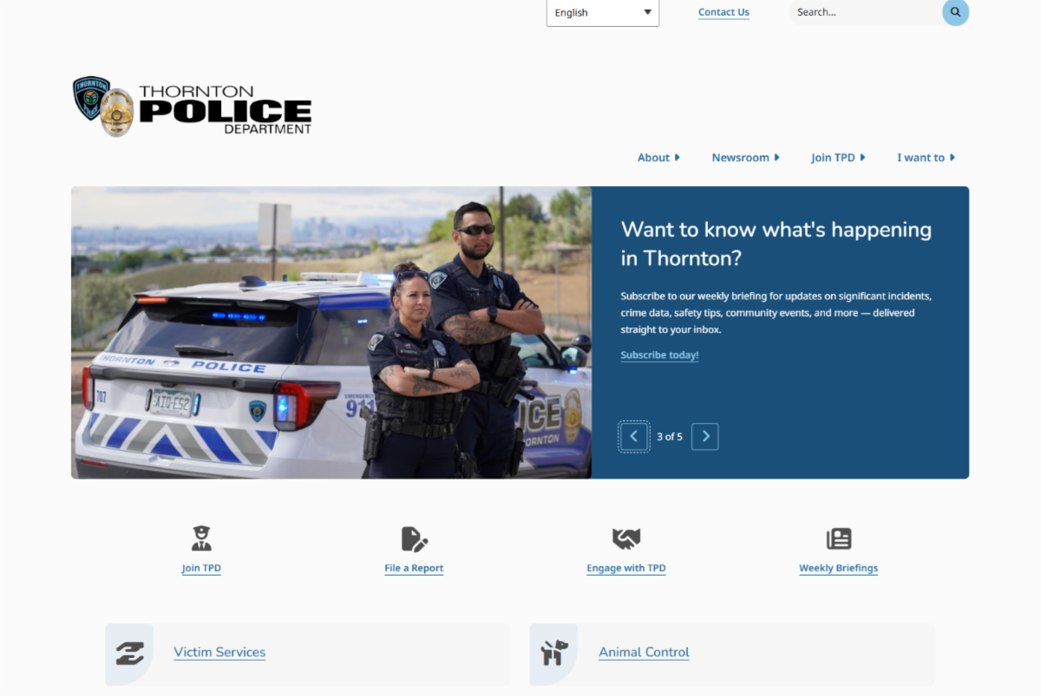Click the Victim Services hand icon
Image resolution: width=1041 pixels, height=696 pixels.
pyautogui.click(x=130, y=653)
